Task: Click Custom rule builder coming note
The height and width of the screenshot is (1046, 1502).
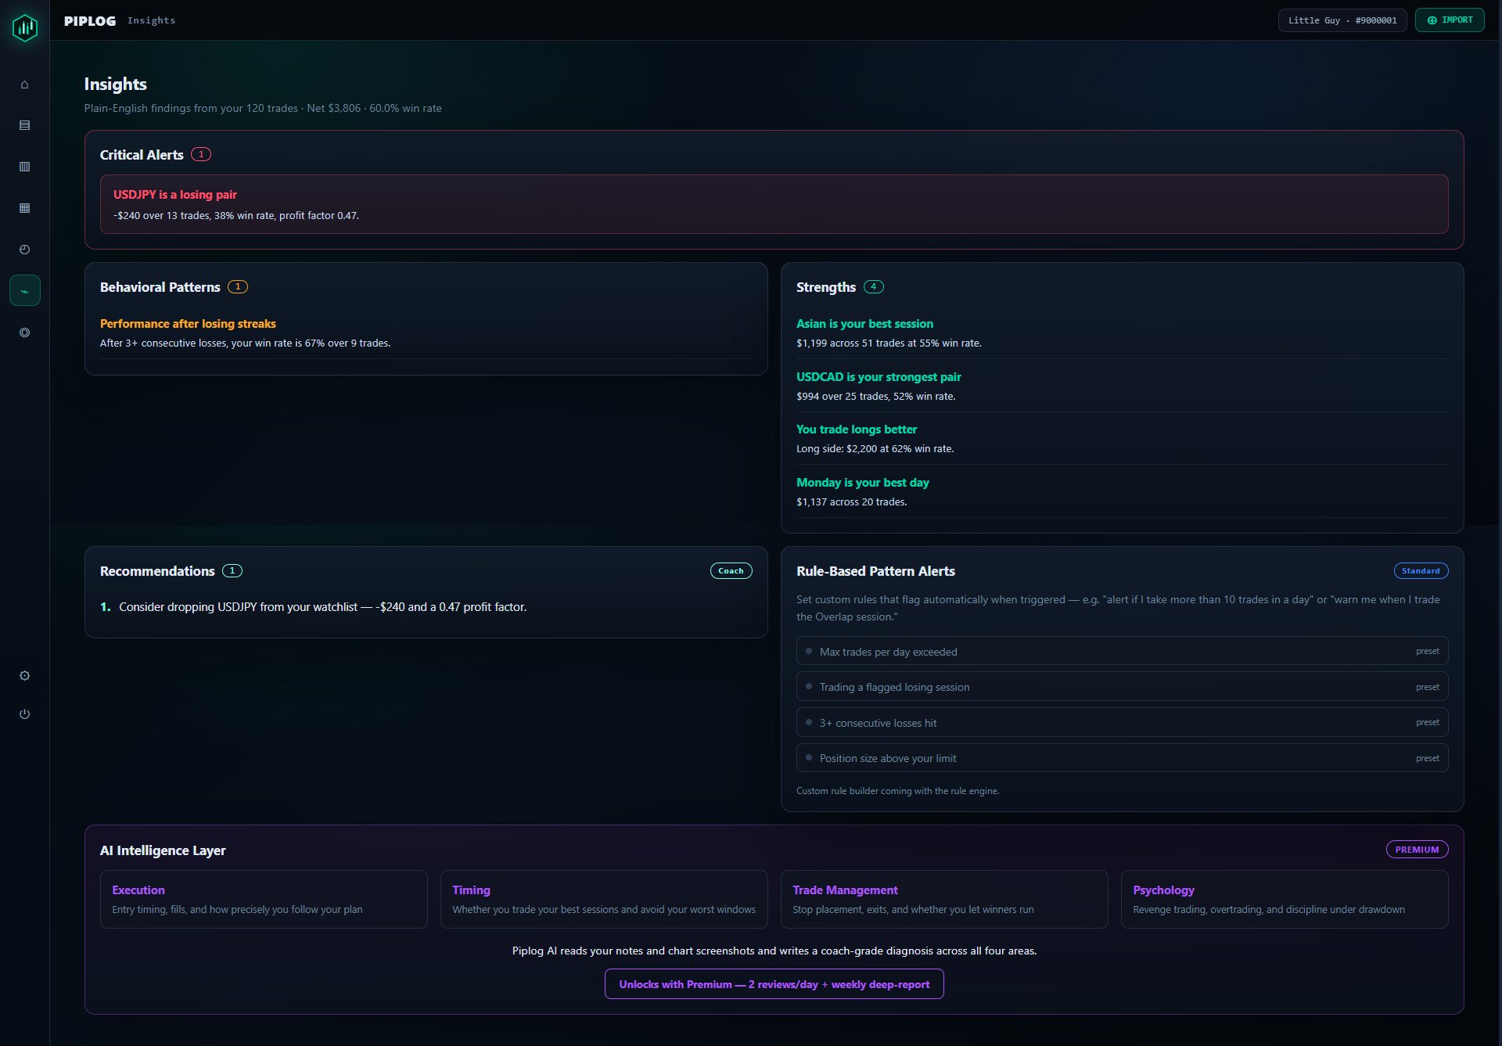Action: coord(897,791)
